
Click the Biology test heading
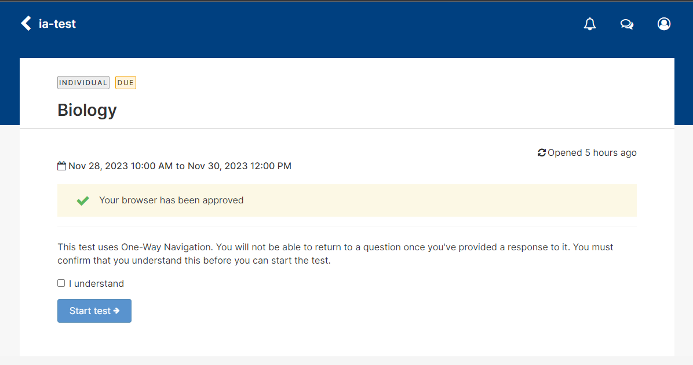[87, 110]
